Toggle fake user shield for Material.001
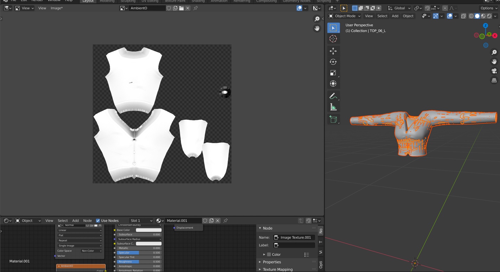 [x=205, y=221]
